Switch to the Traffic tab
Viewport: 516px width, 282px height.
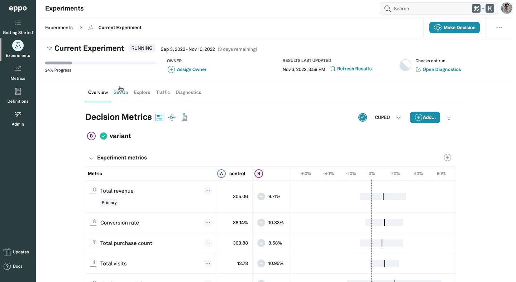[x=163, y=92]
